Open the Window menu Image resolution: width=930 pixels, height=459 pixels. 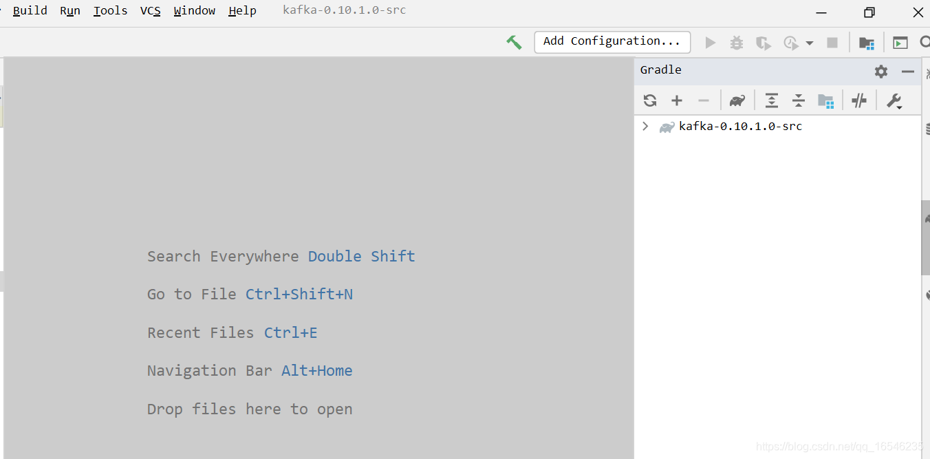click(194, 10)
